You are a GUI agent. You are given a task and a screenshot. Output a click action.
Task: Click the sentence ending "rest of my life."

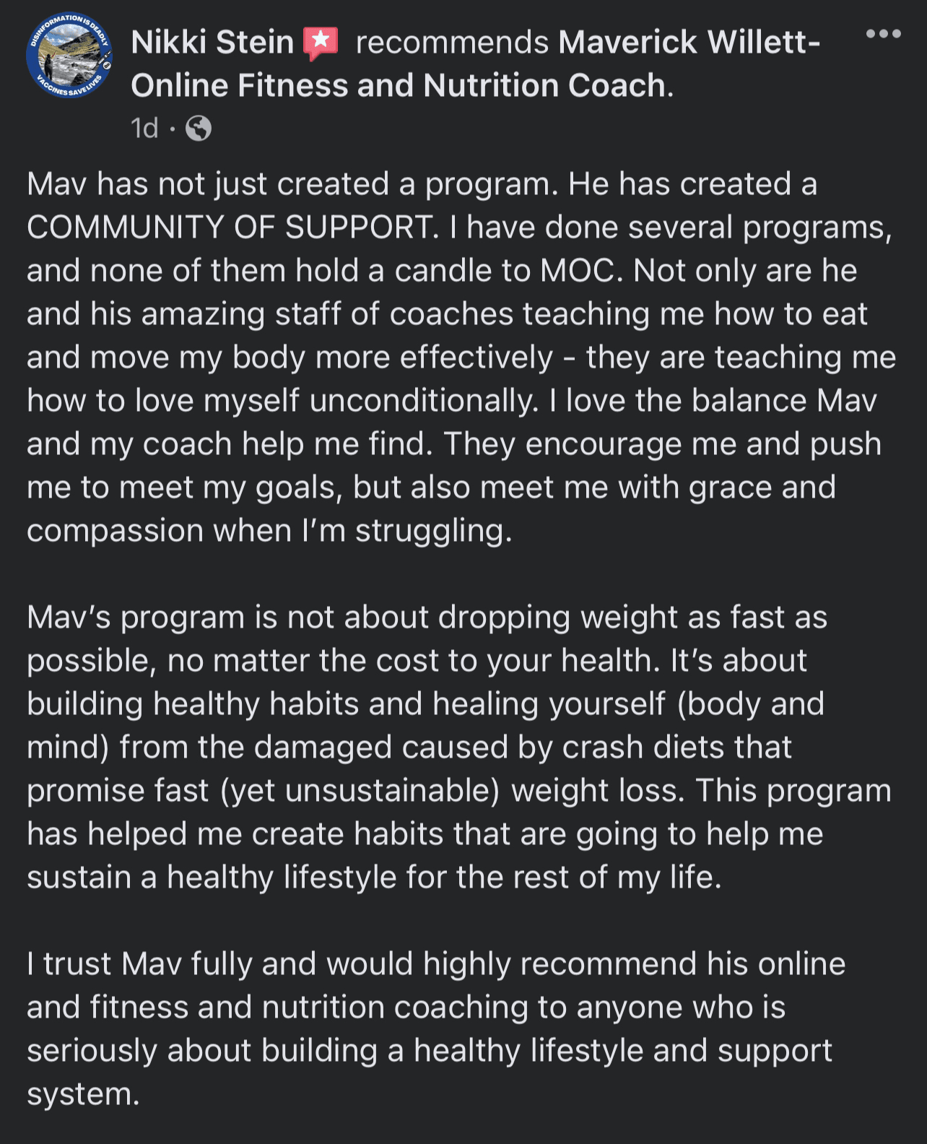(x=374, y=877)
